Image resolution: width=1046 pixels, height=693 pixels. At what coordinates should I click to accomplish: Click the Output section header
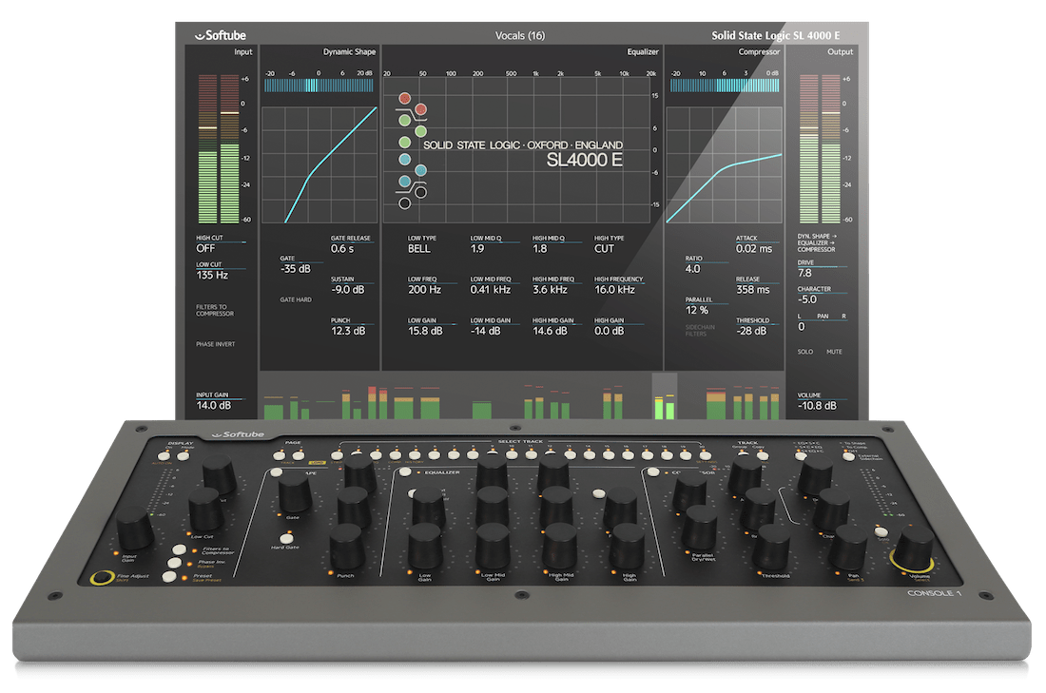coord(840,51)
